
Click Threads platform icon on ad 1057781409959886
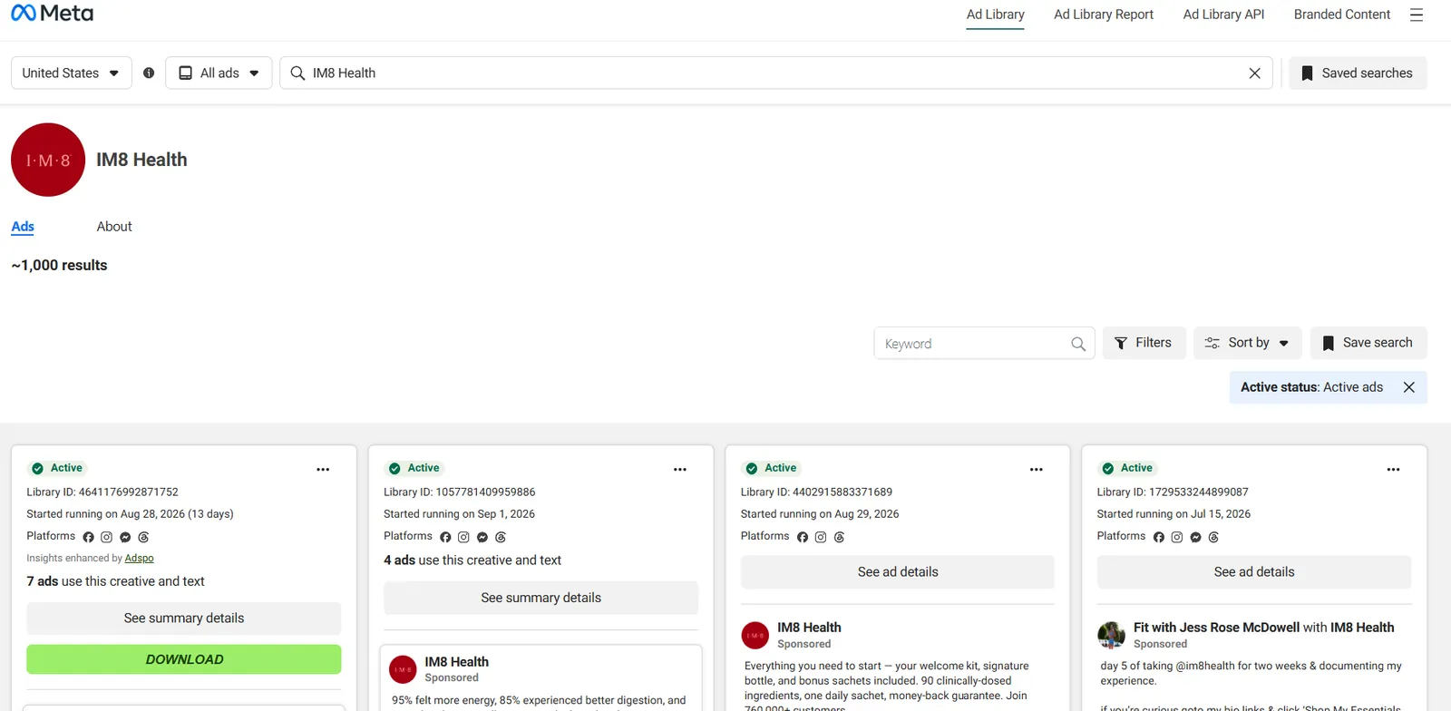501,537
